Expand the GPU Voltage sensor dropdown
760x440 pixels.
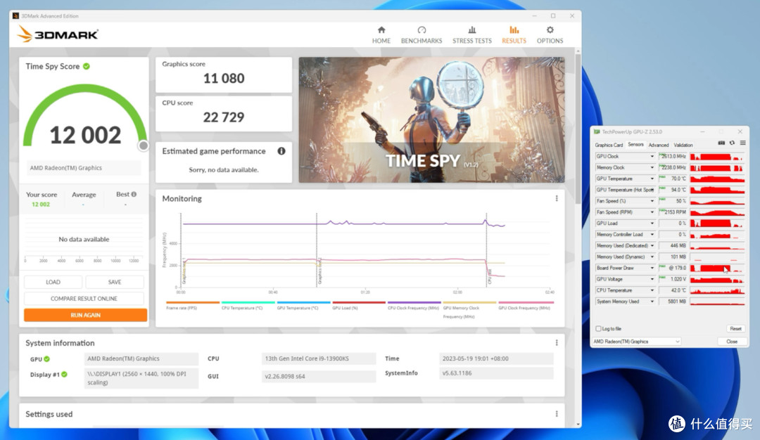pos(652,279)
